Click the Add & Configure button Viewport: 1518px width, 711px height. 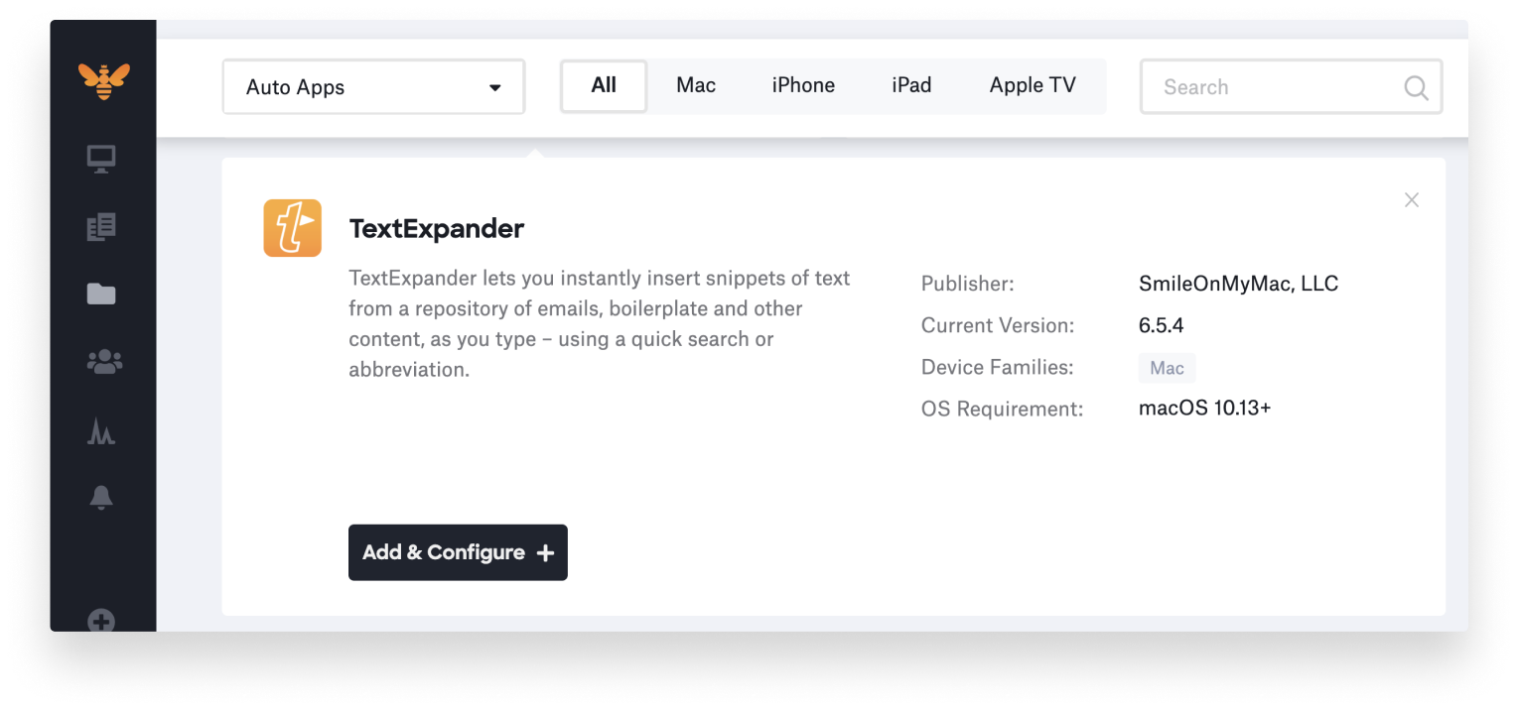[458, 552]
